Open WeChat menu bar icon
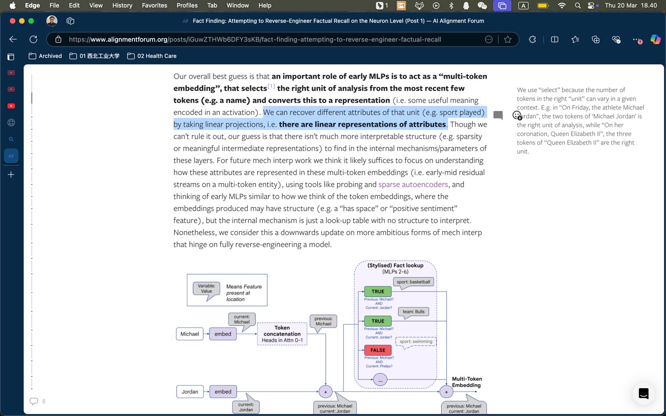This screenshot has width=666, height=416. [x=482, y=6]
